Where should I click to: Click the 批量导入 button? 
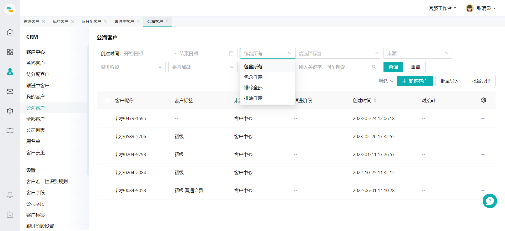tap(450, 81)
